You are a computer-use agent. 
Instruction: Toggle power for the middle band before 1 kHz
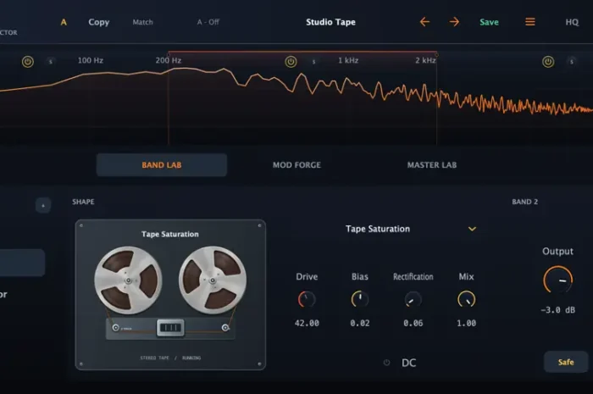291,62
